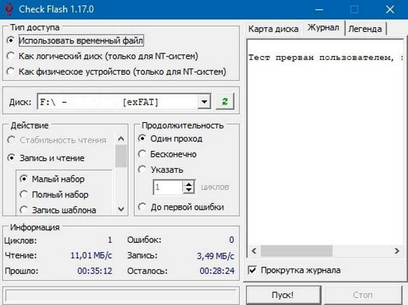Minimize the Check Flash window

click(x=319, y=10)
